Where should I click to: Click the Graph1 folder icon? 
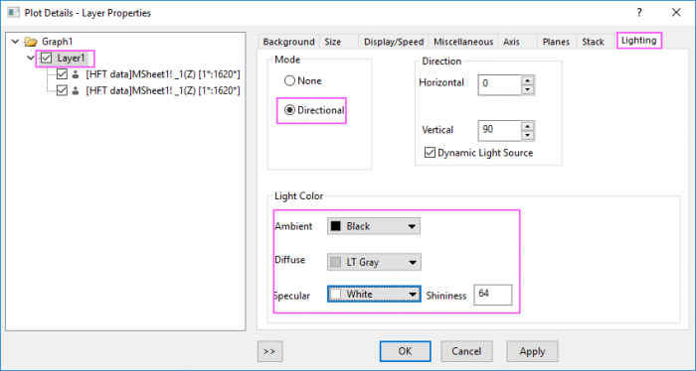[x=31, y=42]
